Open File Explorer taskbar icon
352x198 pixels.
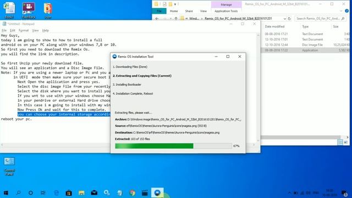pyautogui.click(x=81, y=193)
